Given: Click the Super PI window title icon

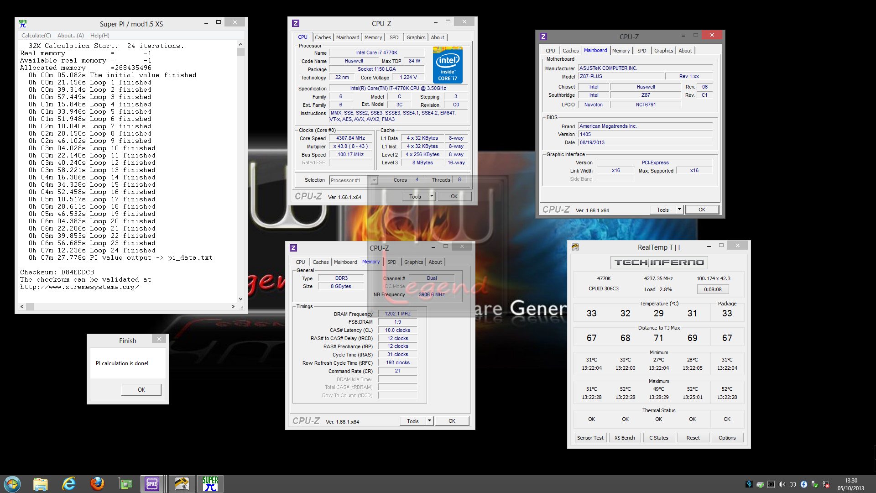Looking at the screenshot, I should click(23, 23).
